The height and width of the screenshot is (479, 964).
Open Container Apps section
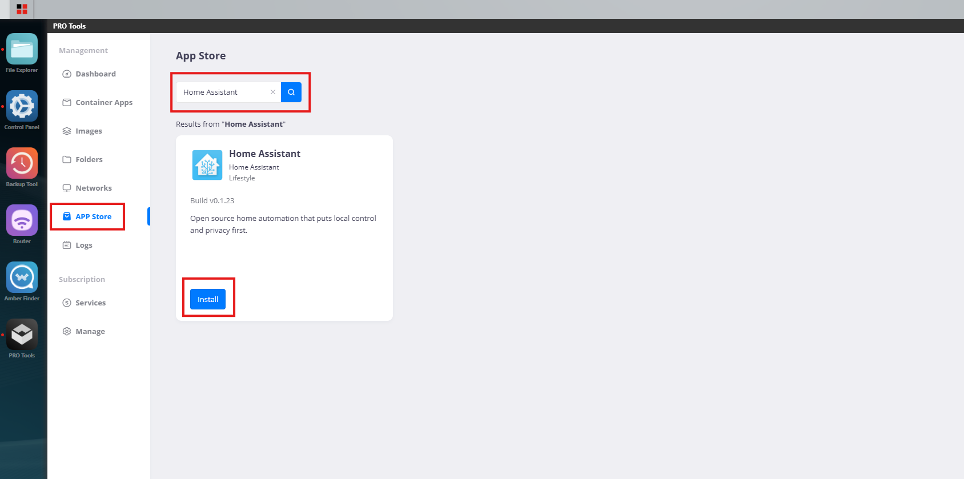pyautogui.click(x=97, y=102)
